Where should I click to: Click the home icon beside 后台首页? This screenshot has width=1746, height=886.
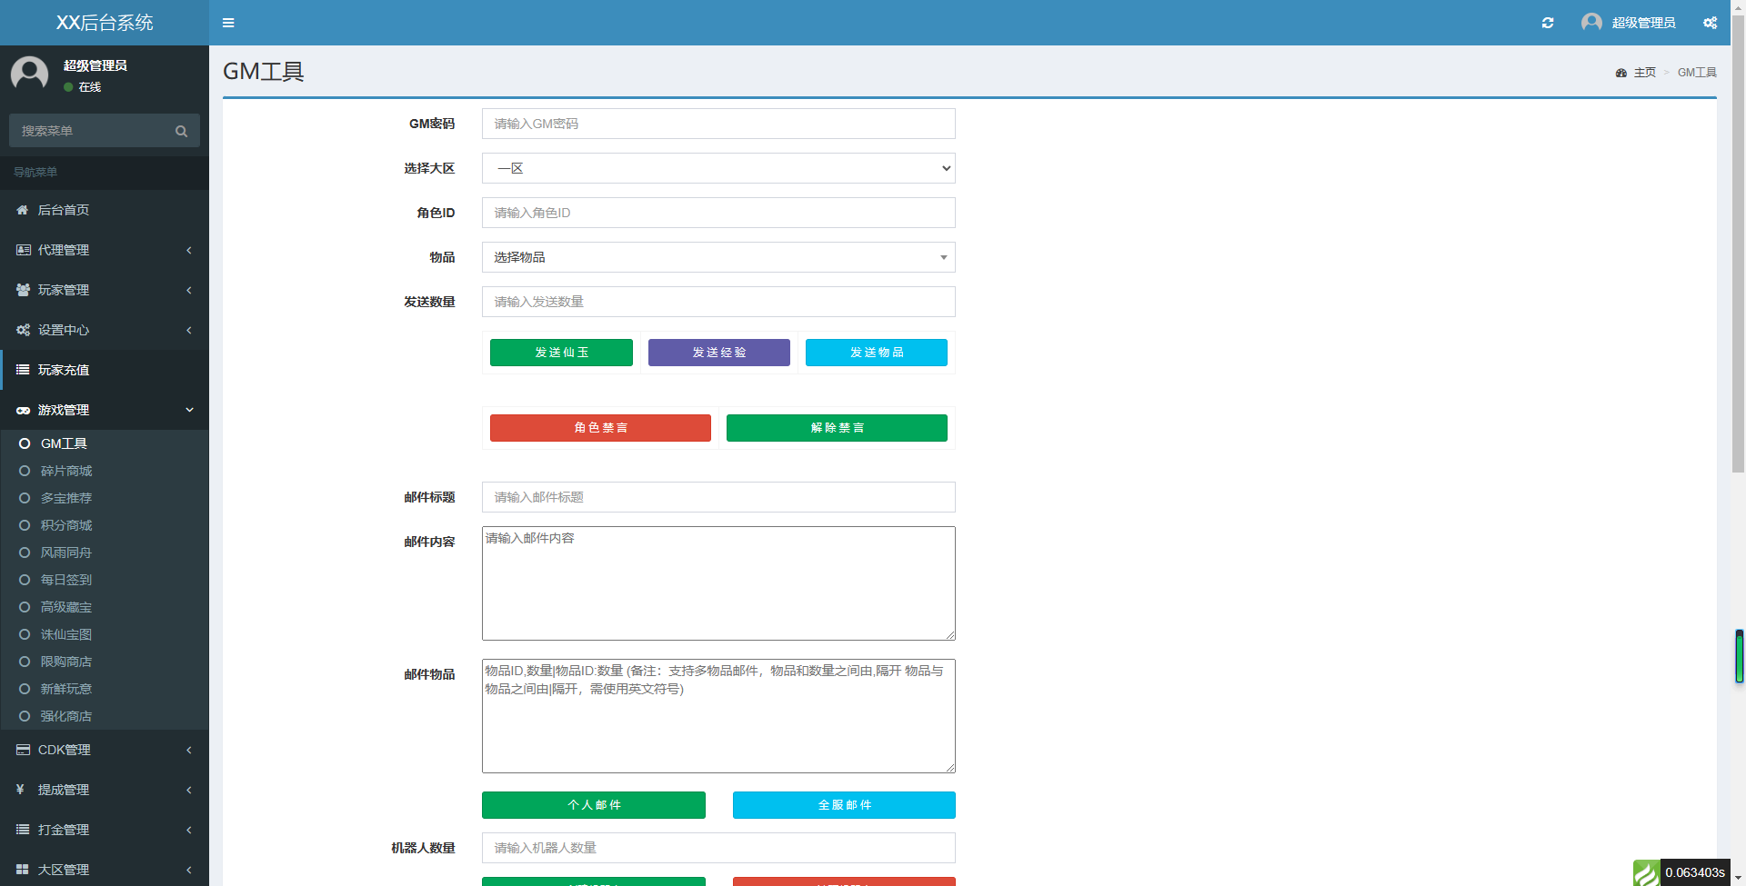23,210
